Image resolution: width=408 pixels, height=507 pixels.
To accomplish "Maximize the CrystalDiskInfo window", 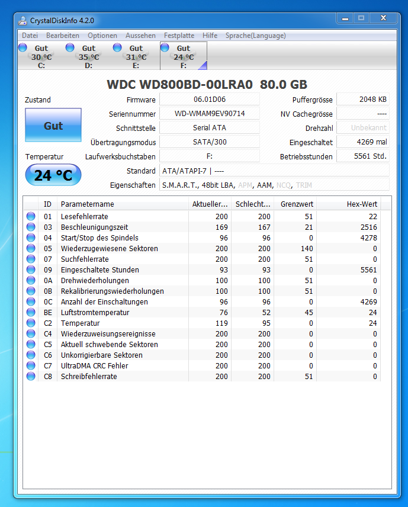I will [361, 18].
